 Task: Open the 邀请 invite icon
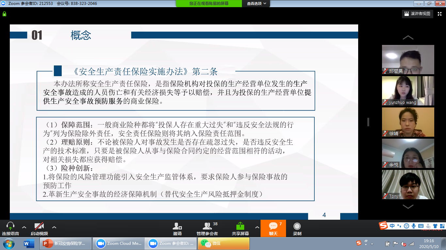[178, 226]
